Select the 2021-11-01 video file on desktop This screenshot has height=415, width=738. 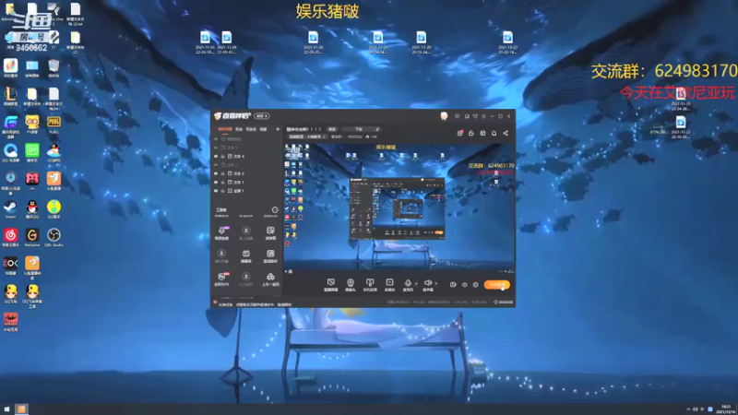205,41
